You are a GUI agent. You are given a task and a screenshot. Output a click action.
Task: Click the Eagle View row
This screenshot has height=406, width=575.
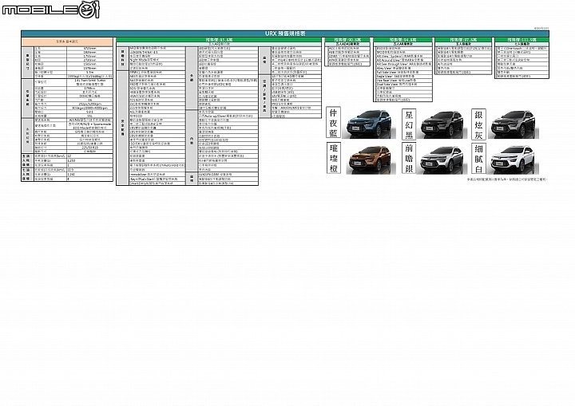403,77
